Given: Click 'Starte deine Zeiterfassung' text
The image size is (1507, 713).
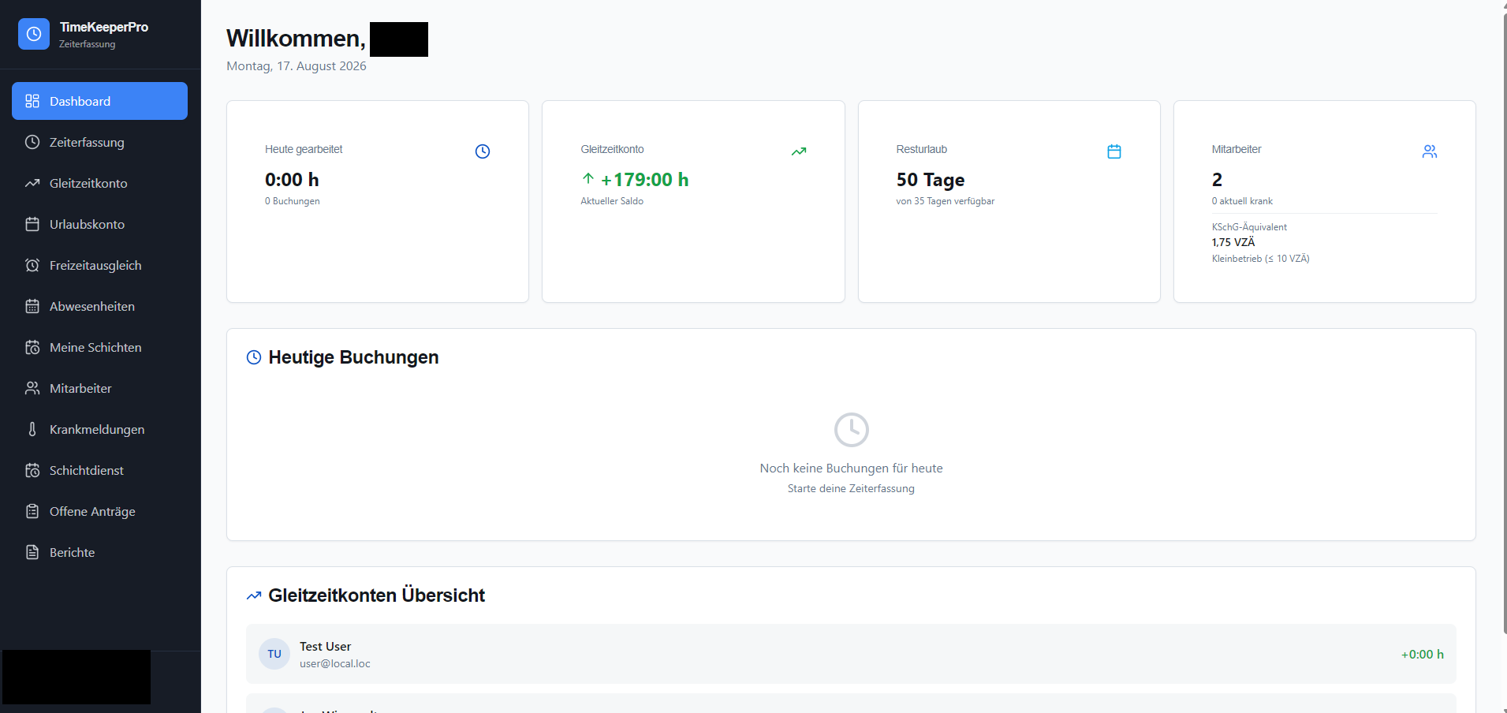Looking at the screenshot, I should [851, 488].
